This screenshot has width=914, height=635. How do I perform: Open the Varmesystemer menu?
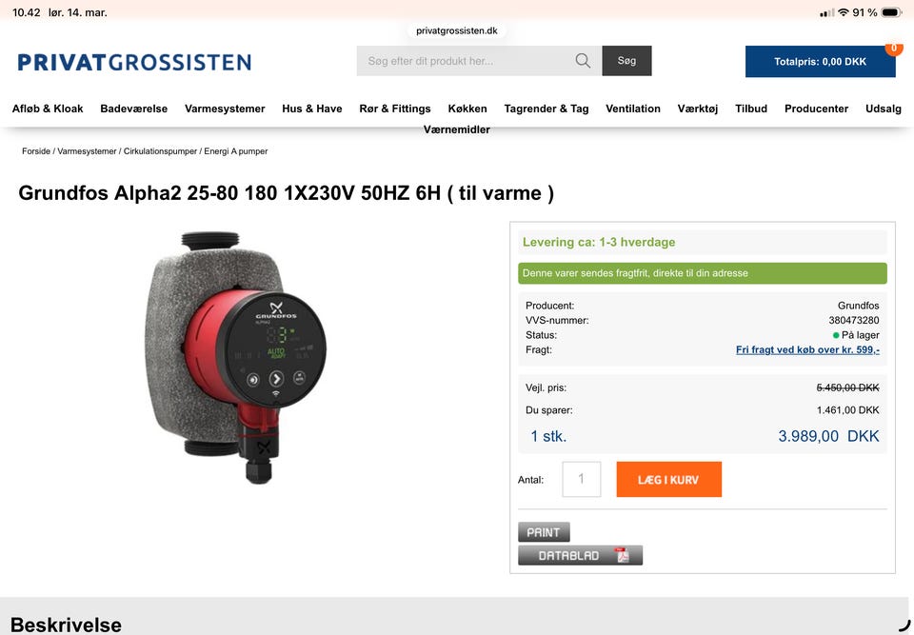[x=225, y=109]
